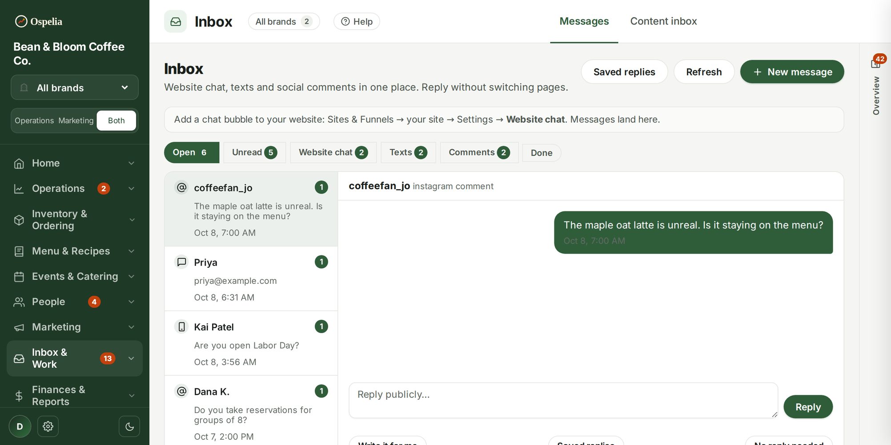The image size is (891, 445).
Task: Click the Menu & Recipes document icon
Action: [x=19, y=251]
